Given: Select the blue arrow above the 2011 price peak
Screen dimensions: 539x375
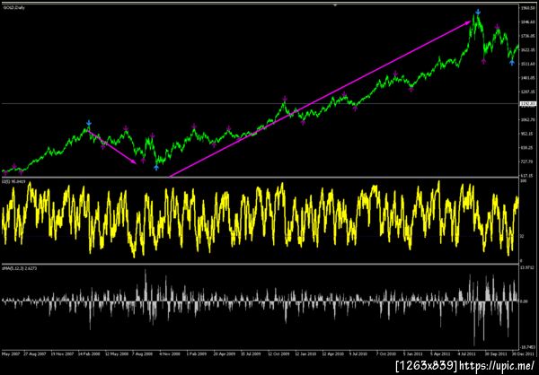Looking at the screenshot, I should coord(478,13).
